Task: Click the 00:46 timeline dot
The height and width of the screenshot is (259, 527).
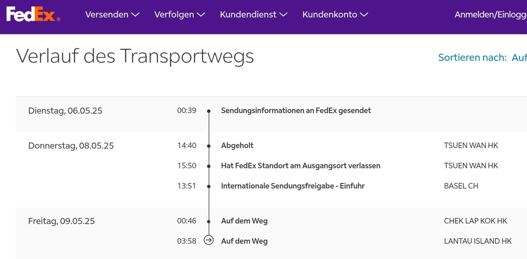Action: (209, 222)
